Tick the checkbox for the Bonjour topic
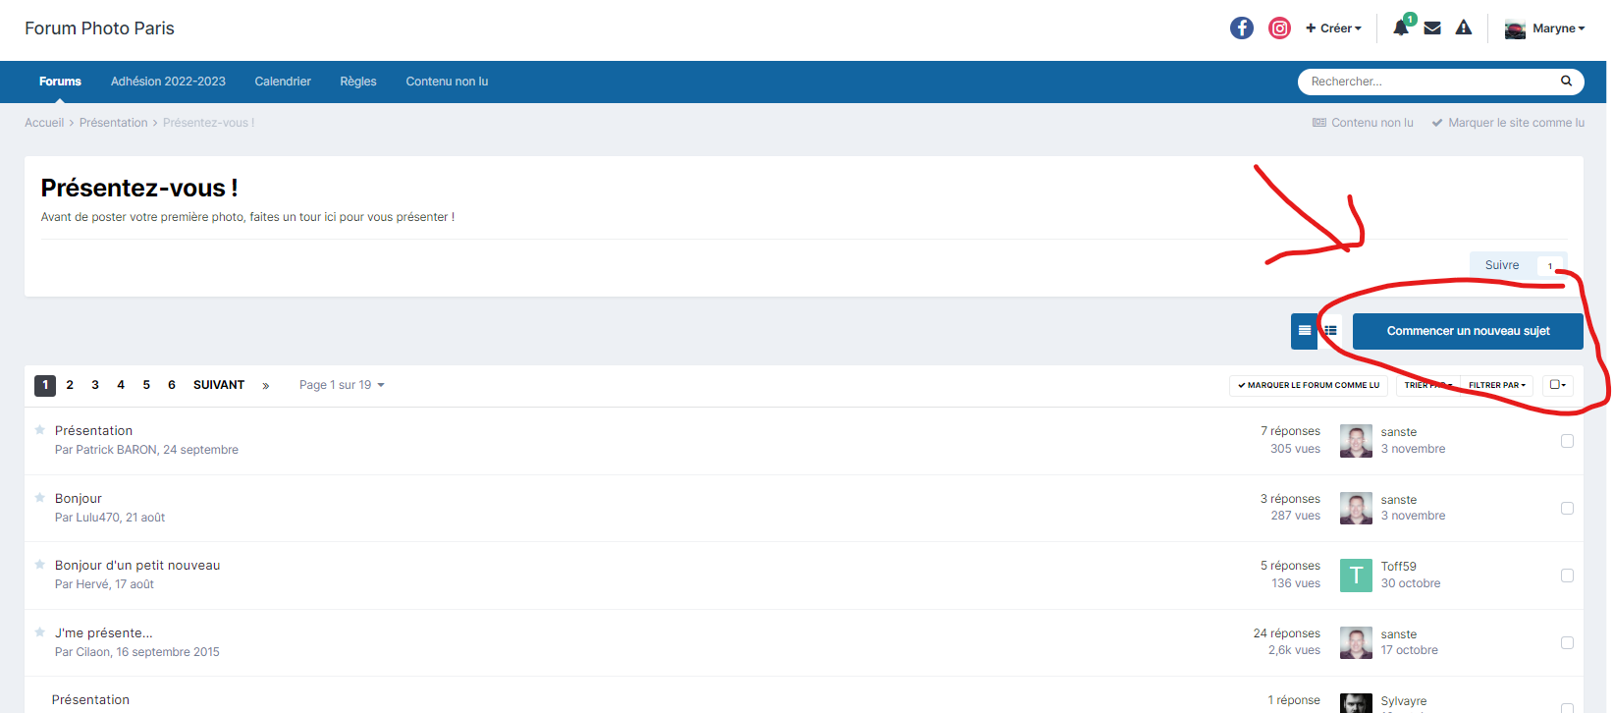The image size is (1613, 713). click(x=1567, y=509)
